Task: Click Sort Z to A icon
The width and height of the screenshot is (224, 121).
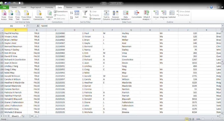Action: point(71,17)
